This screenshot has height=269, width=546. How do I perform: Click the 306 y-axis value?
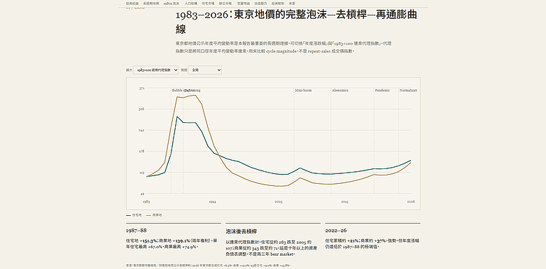[141, 109]
